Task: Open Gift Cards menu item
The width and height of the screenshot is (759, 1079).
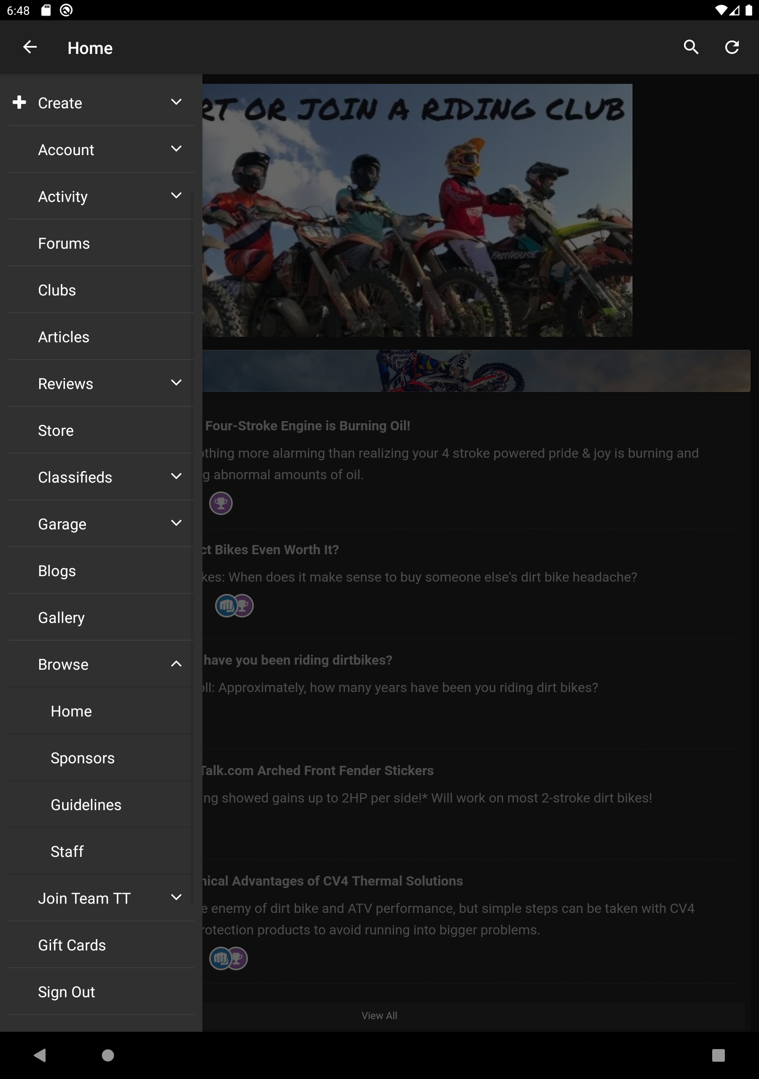Action: coord(101,945)
